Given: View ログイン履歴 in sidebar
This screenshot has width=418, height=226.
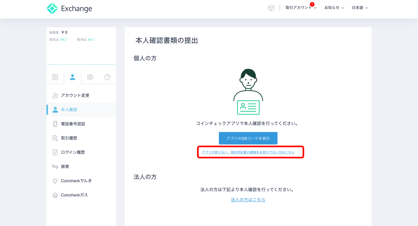Looking at the screenshot, I should pyautogui.click(x=73, y=152).
